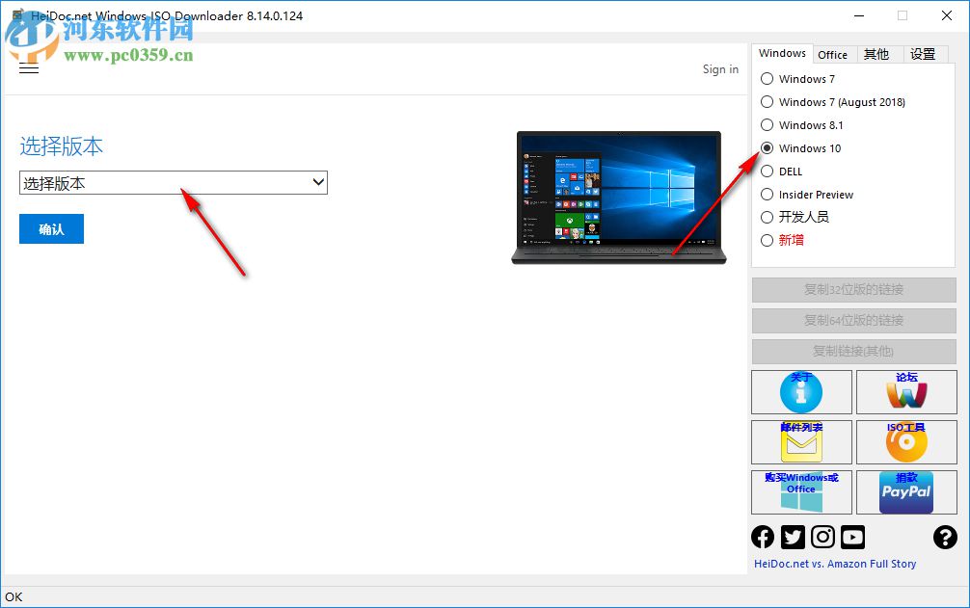The width and height of the screenshot is (970, 608).
Task: Open the Instagram icon
Action: (x=822, y=537)
